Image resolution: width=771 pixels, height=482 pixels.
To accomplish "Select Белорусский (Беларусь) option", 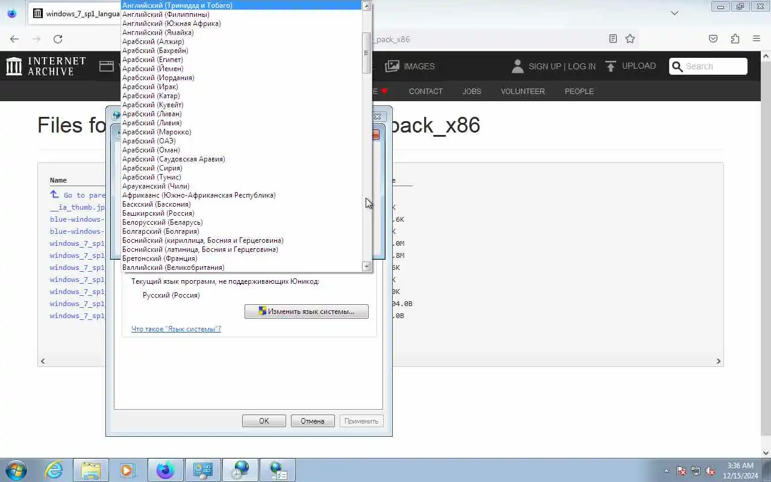I will 241,222.
